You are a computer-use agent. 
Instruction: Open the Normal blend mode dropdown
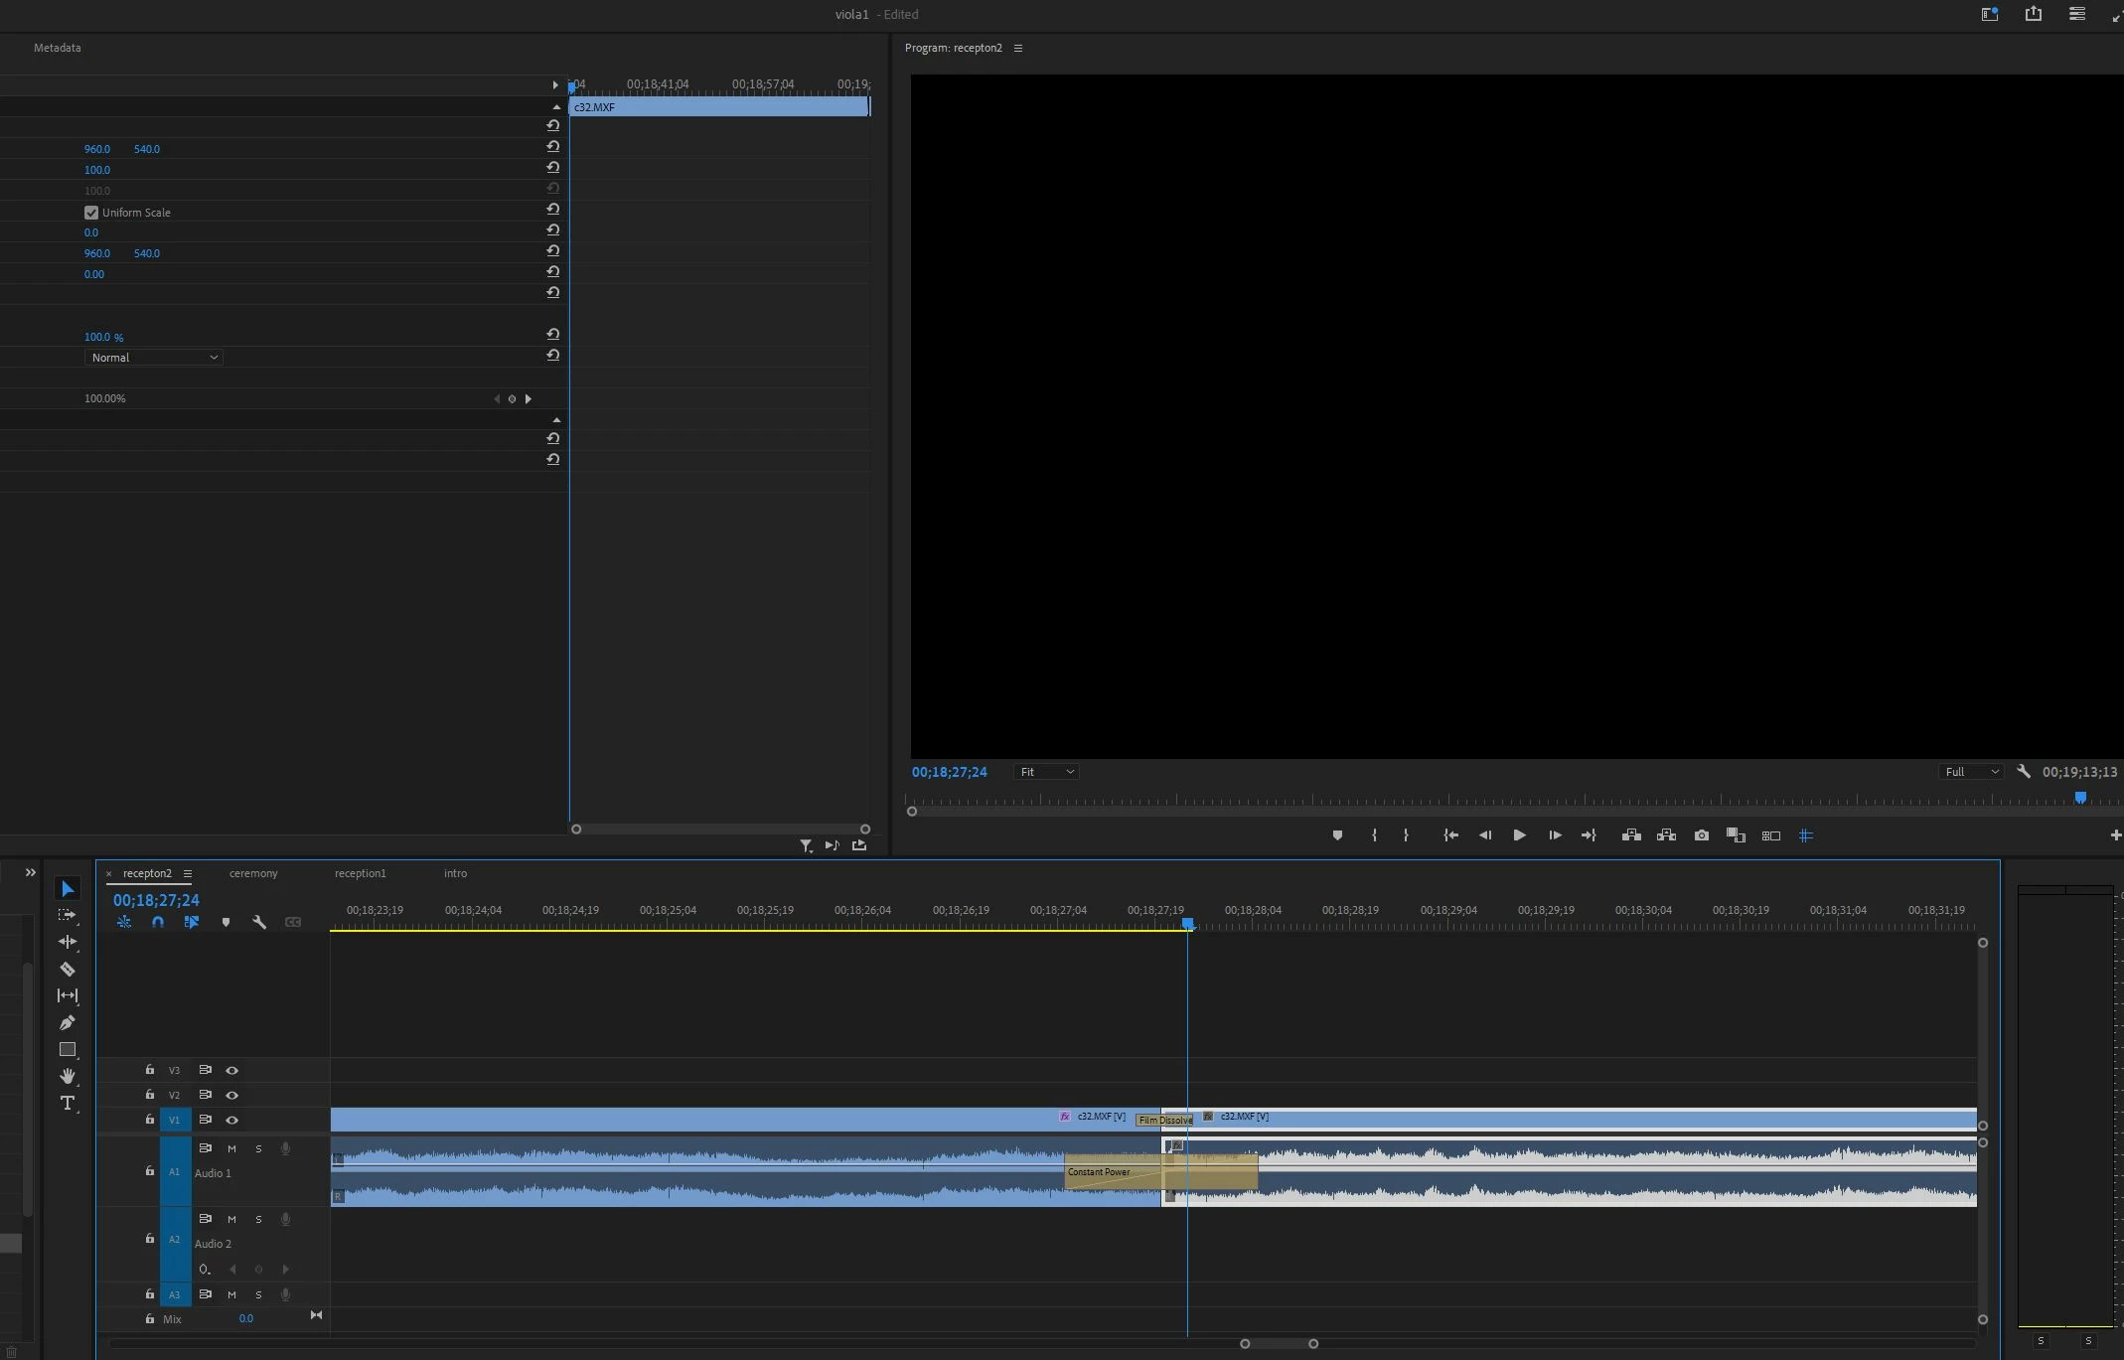pos(153,358)
